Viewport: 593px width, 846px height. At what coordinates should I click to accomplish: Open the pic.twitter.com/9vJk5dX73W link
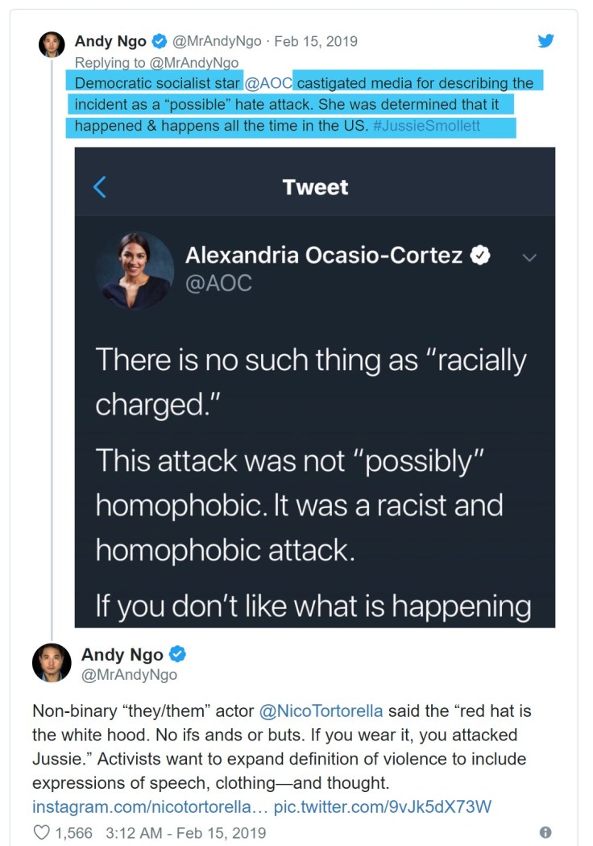pyautogui.click(x=382, y=806)
